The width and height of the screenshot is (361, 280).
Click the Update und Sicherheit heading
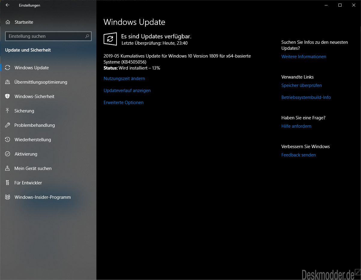[28, 50]
